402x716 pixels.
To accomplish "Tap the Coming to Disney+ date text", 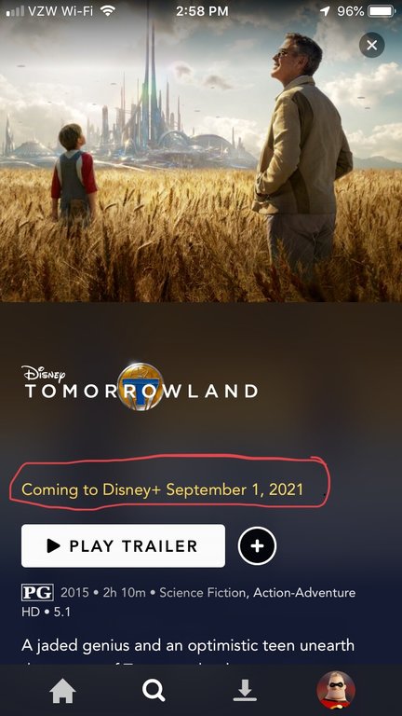I will click(x=162, y=489).
